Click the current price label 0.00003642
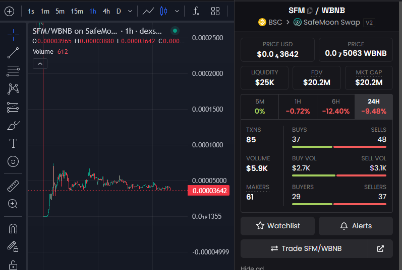The image size is (402, 270). pyautogui.click(x=209, y=191)
